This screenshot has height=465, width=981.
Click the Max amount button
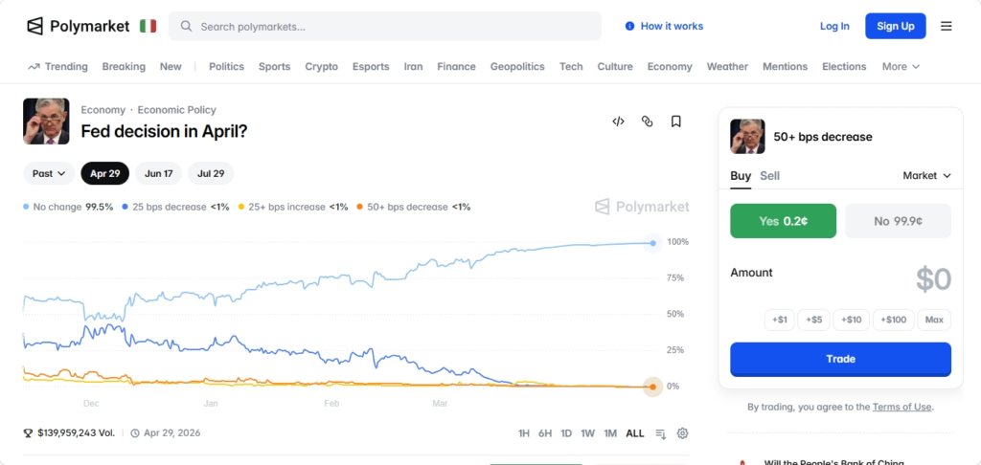pyautogui.click(x=934, y=320)
